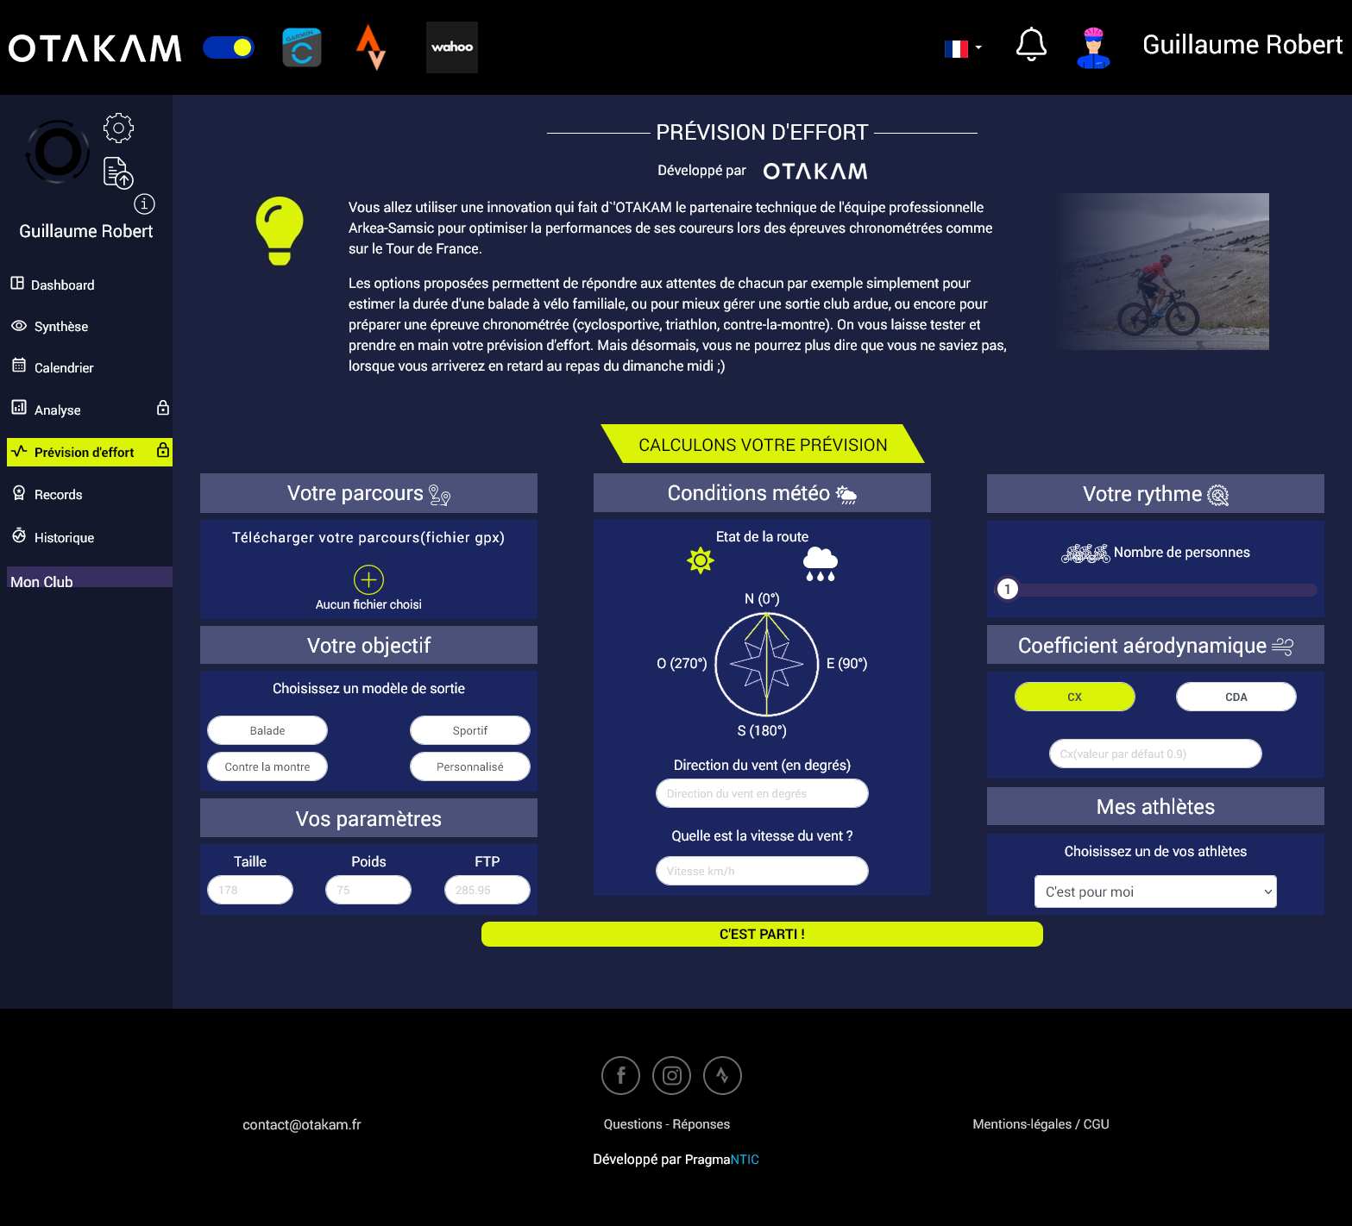Click the PragmaNTIC developer link

pyautogui.click(x=722, y=1160)
